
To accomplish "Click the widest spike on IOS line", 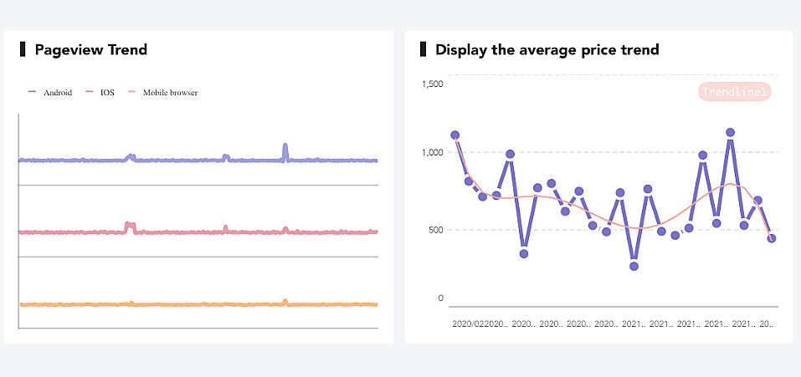I will pos(129,226).
